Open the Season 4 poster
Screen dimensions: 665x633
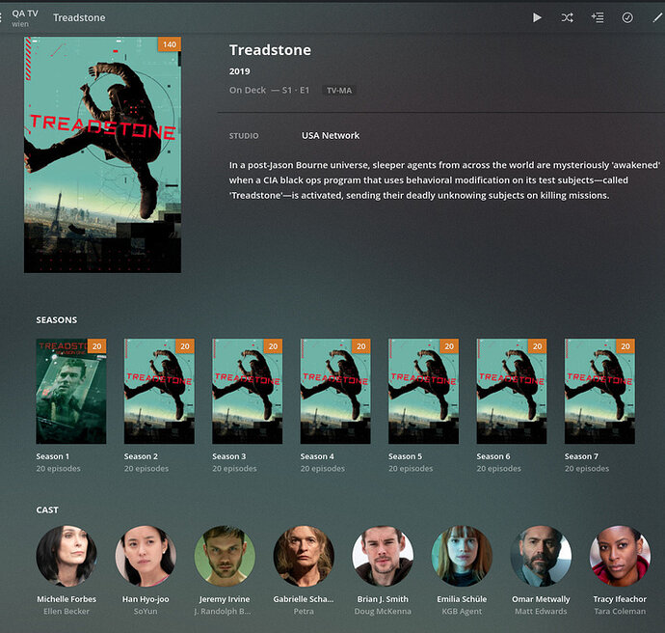click(x=335, y=391)
